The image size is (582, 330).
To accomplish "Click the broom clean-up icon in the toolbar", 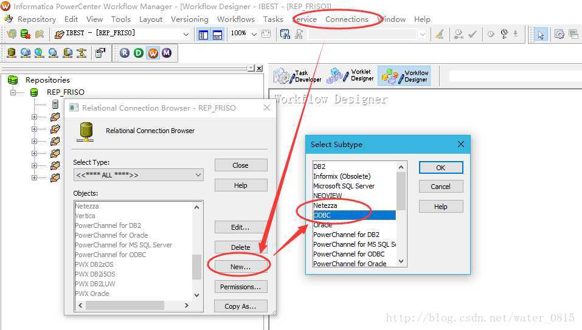I will click(440, 34).
